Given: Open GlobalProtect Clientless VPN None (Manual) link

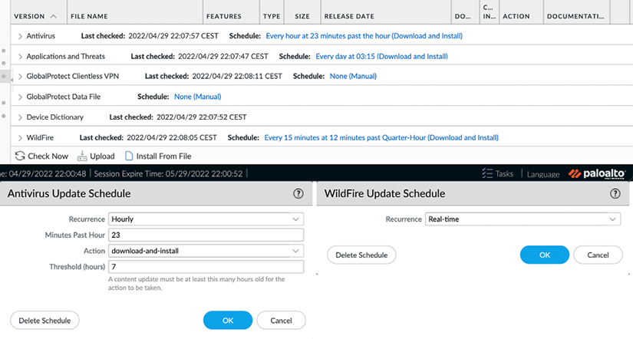Looking at the screenshot, I should pos(353,76).
